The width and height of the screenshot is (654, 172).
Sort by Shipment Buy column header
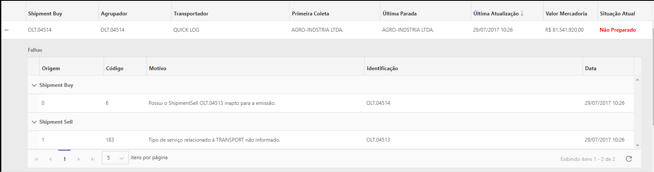[45, 14]
